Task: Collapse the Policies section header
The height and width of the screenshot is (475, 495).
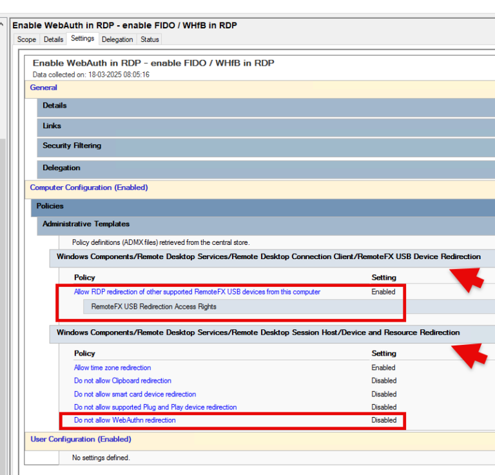Action: (x=50, y=206)
